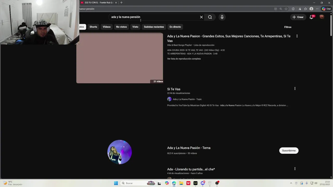Start voice search with the microphone icon
Viewport: 333px width, 187px height.
pyautogui.click(x=222, y=17)
